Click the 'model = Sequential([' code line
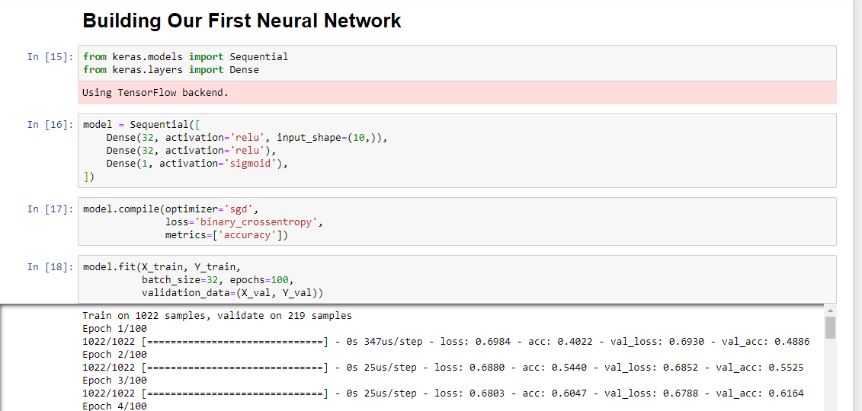This screenshot has width=862, height=411. pyautogui.click(x=142, y=124)
